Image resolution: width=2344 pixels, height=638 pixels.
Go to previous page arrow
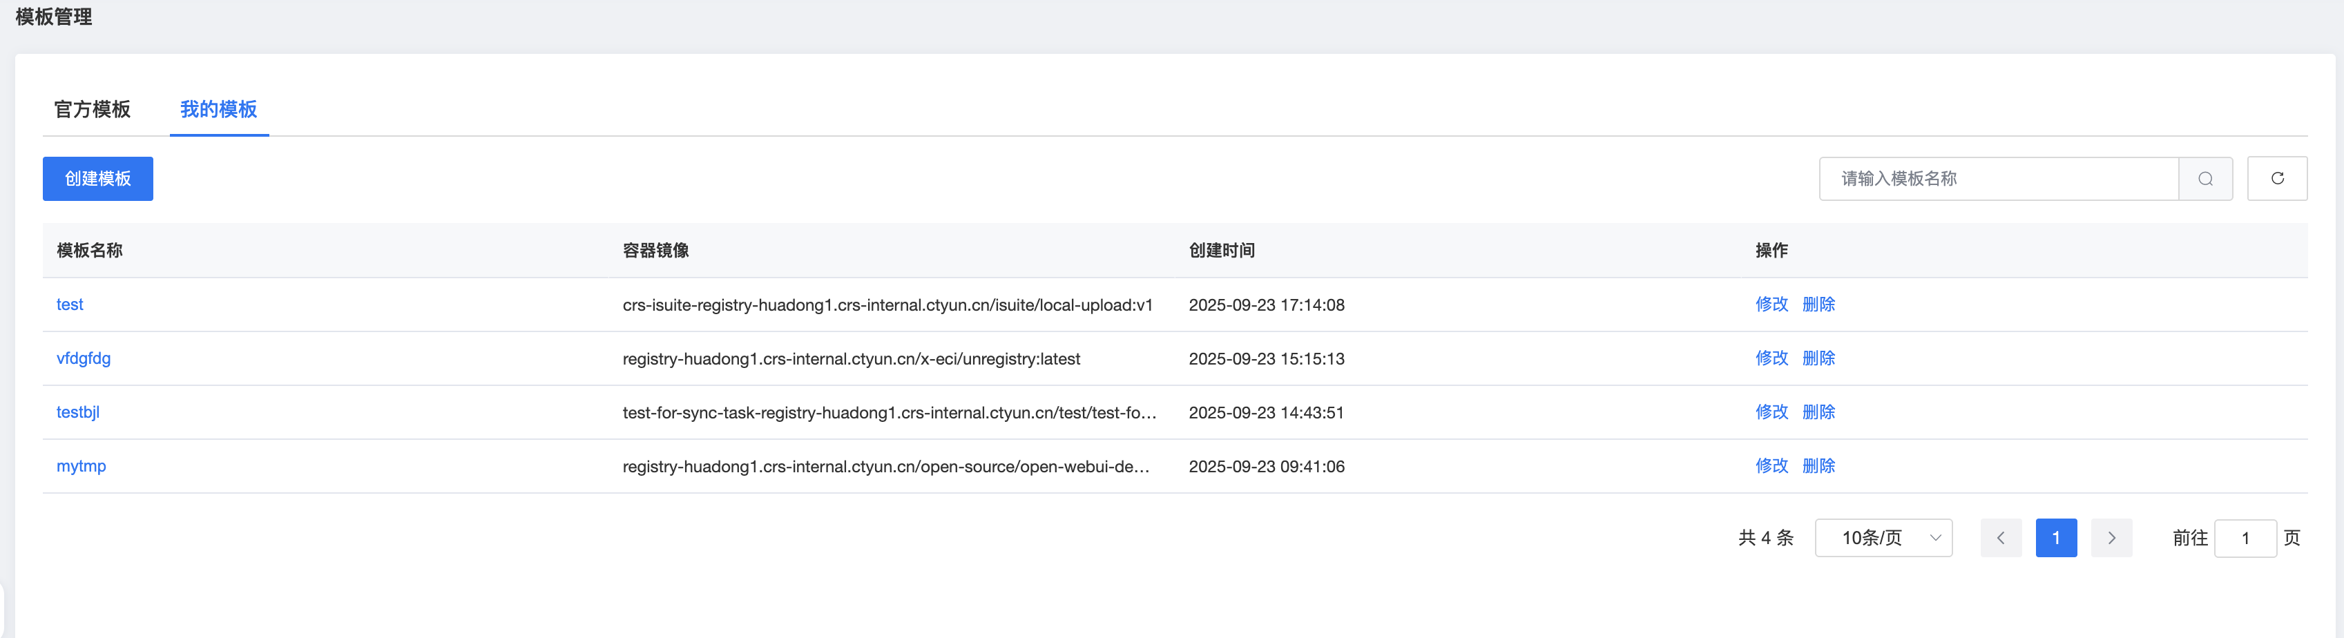pyautogui.click(x=2000, y=538)
